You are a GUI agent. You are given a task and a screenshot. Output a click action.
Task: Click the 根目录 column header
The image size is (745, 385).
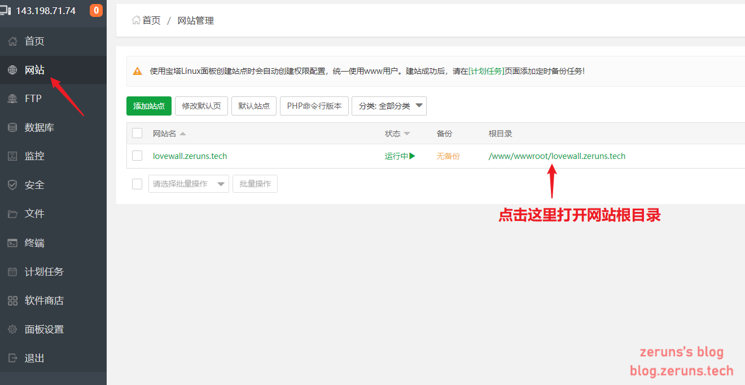[x=500, y=134]
